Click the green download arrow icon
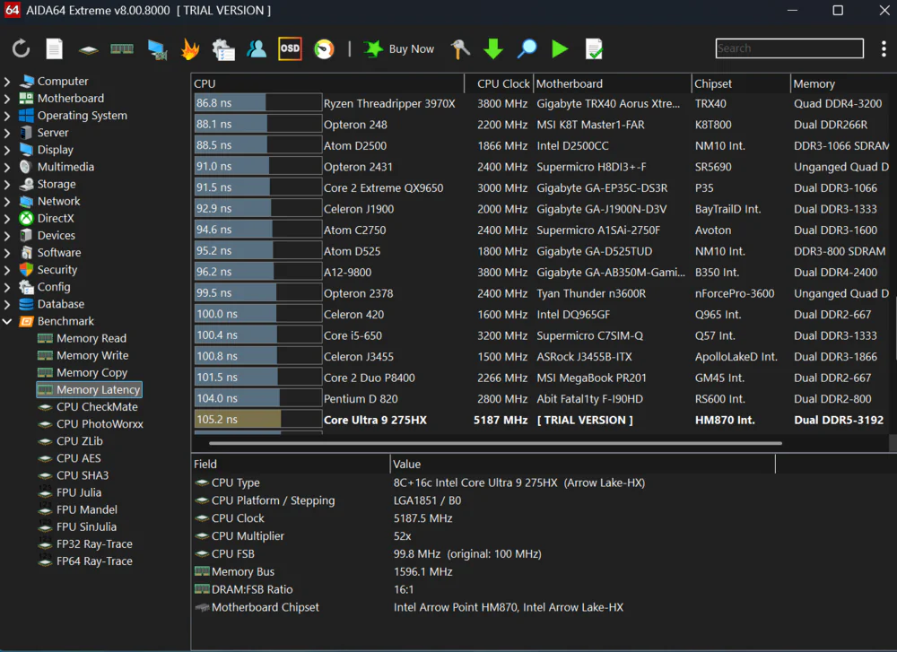Image resolution: width=897 pixels, height=652 pixels. coord(493,49)
